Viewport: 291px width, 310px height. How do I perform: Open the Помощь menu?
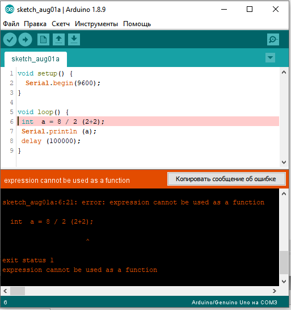(x=137, y=24)
